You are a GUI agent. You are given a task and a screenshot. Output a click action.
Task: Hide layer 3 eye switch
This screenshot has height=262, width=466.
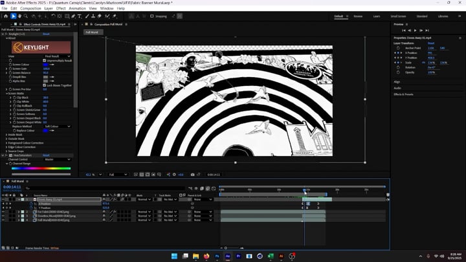coord(3,216)
